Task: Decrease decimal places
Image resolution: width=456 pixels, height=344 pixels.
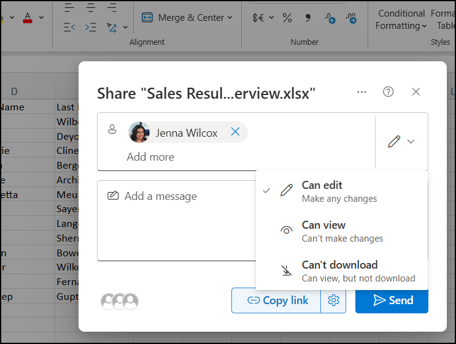Action: coord(351,18)
